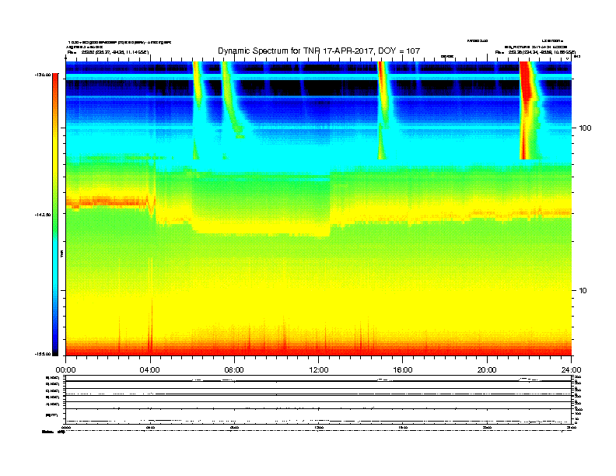Click the 100 frequency axis label
616x476 pixels.
coord(585,128)
